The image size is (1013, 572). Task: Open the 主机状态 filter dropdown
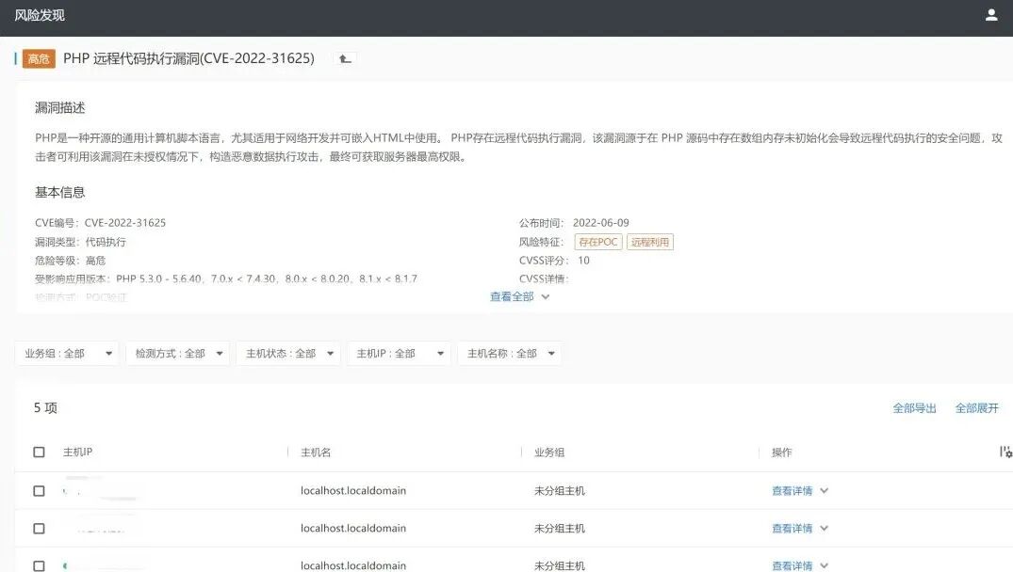coord(288,354)
